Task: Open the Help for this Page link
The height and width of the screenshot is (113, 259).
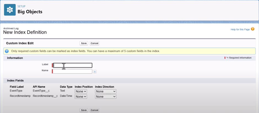Action: pos(240,29)
